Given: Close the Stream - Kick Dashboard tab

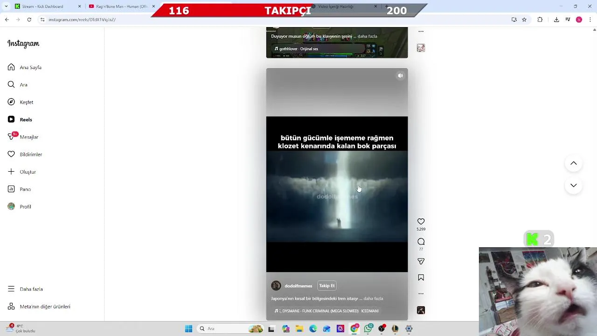Looking at the screenshot, I should (x=79, y=7).
